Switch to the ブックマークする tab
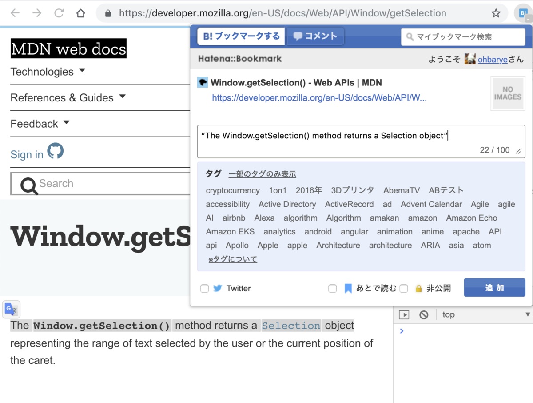Viewport: 533px width, 403px height. [x=241, y=36]
